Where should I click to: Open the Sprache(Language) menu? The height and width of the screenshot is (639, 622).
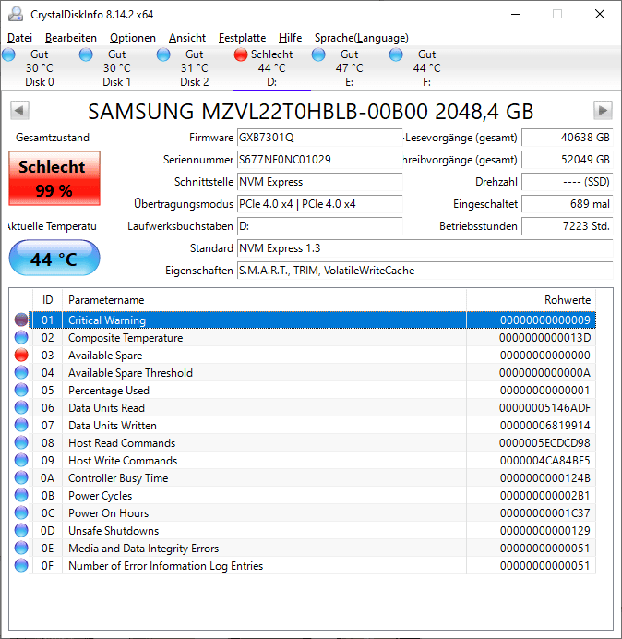pos(362,38)
